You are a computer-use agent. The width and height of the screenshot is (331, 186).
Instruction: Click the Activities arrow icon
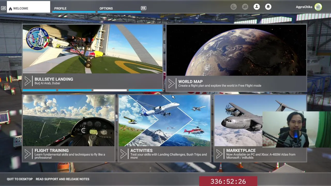coord(124,154)
